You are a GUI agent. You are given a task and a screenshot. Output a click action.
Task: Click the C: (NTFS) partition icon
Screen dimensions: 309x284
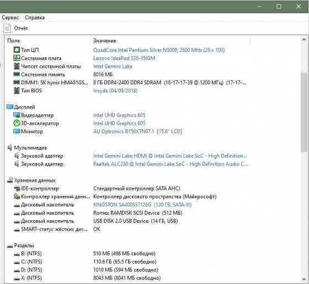click(17, 263)
